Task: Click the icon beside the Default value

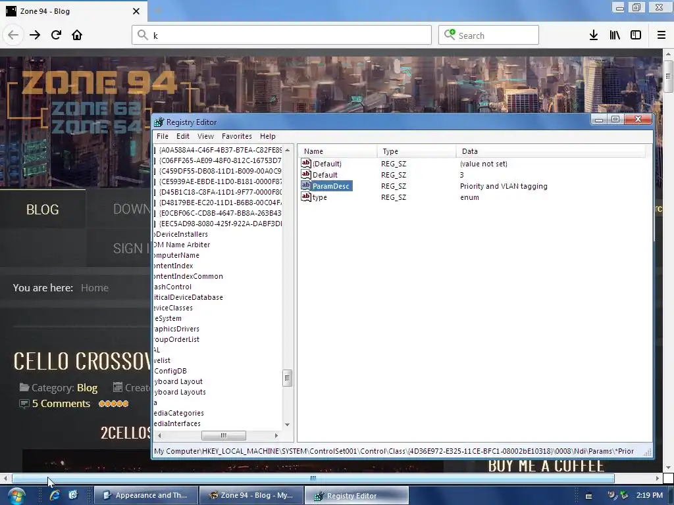Action: tap(306, 174)
